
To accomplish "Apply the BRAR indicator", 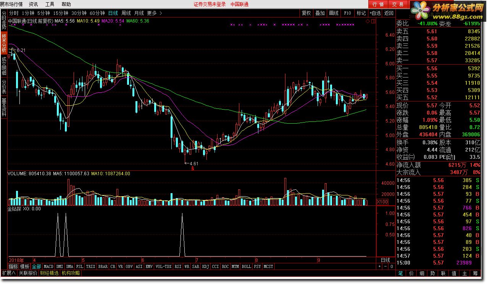I will (x=103, y=266).
